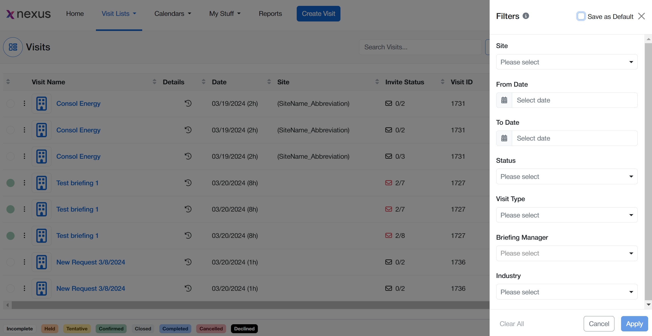Enable Save as Default checkbox

(581, 16)
